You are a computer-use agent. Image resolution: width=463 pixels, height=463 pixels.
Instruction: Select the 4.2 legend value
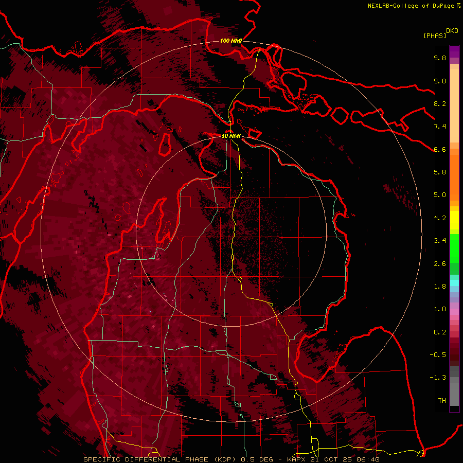click(x=440, y=218)
